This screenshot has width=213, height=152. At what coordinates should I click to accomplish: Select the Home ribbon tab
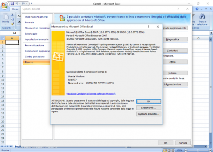pyautogui.click(x=15, y=9)
